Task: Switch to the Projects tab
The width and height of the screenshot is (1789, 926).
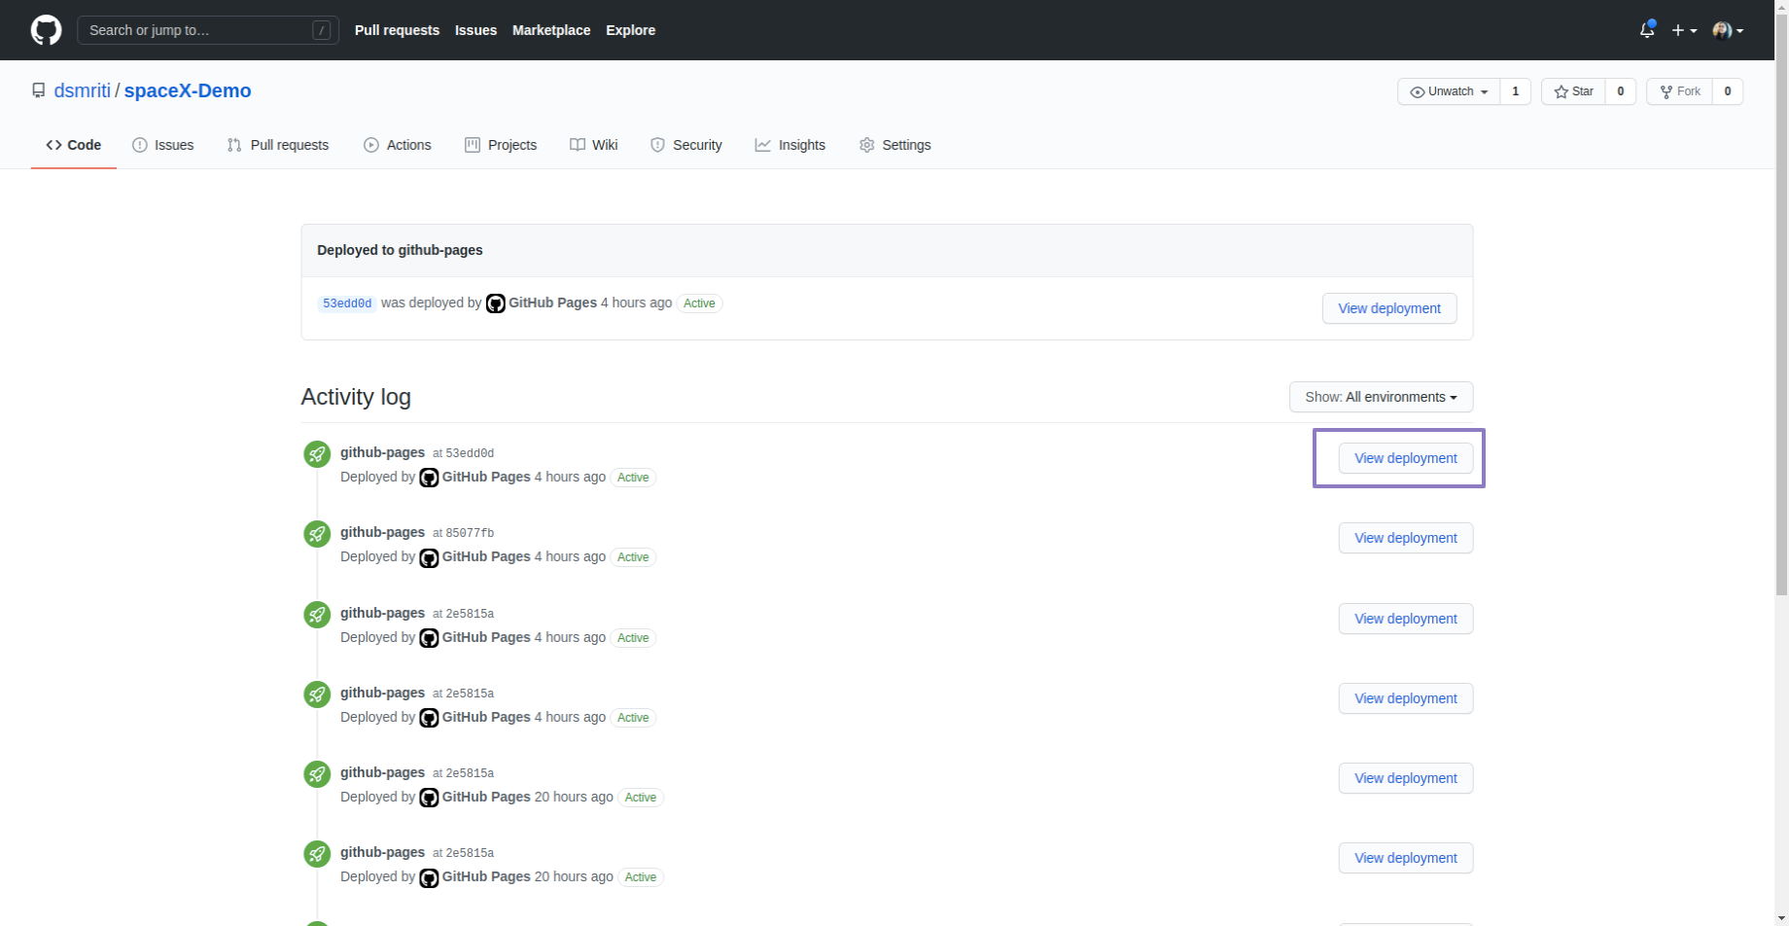Action: click(501, 145)
